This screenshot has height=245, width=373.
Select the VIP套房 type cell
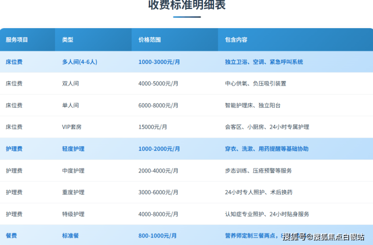point(72,127)
